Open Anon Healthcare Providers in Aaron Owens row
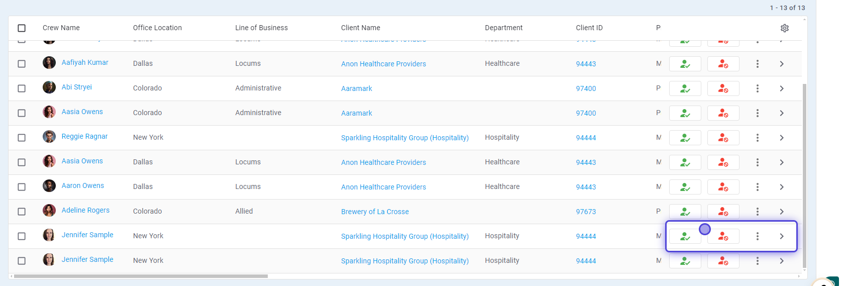This screenshot has width=844, height=286. (x=383, y=187)
